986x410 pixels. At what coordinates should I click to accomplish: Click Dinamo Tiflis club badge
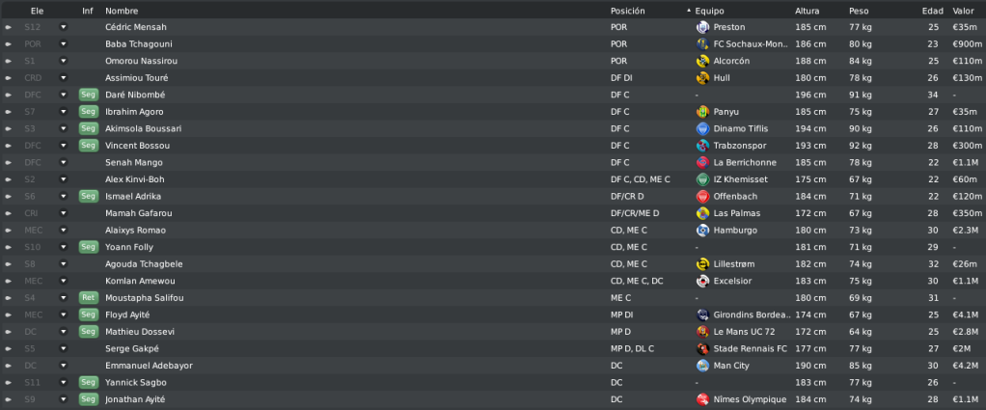(x=702, y=128)
